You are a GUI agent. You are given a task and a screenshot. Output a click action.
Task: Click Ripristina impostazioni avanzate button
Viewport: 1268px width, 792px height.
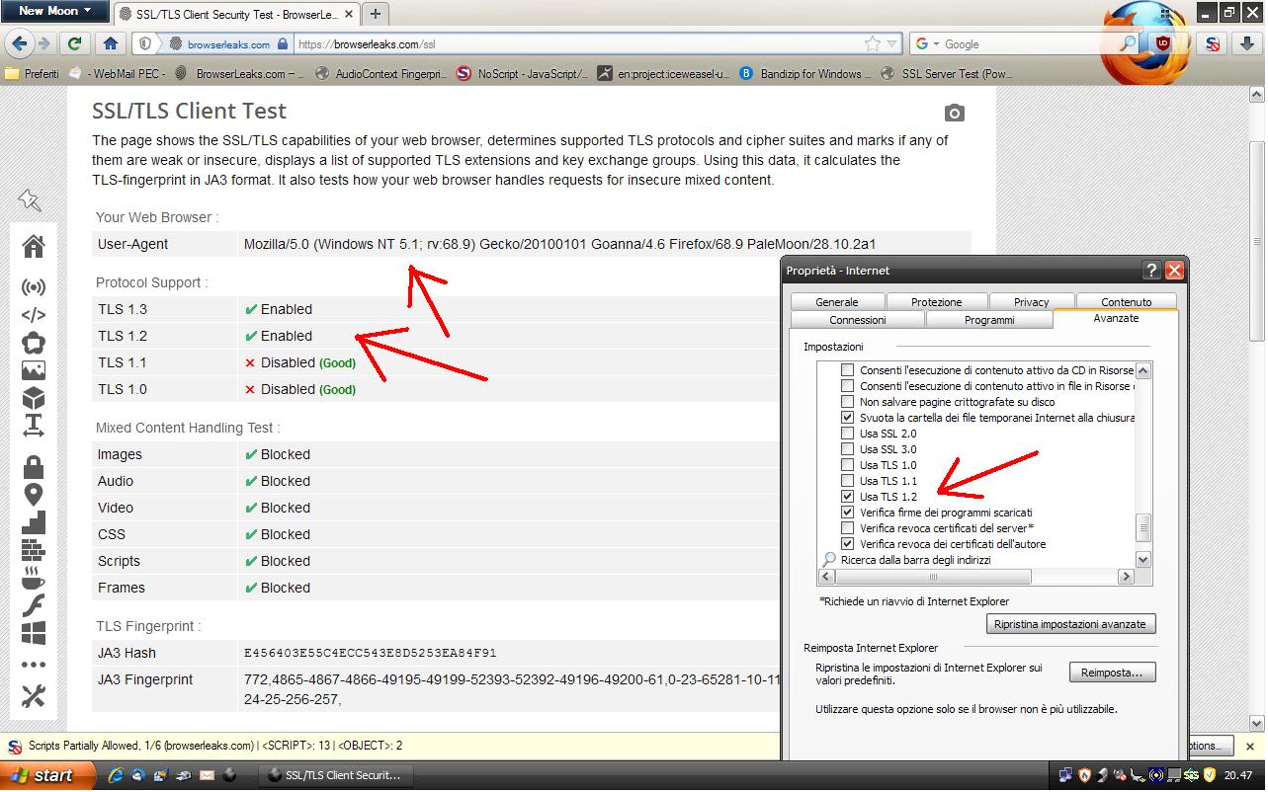pyautogui.click(x=1070, y=624)
